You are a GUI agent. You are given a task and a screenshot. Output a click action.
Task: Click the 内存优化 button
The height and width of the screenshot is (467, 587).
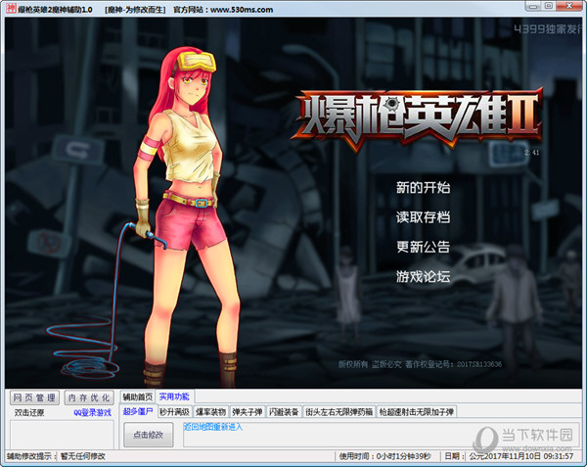click(x=89, y=397)
